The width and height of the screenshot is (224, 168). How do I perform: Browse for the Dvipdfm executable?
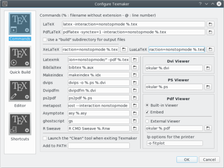coord(135,90)
